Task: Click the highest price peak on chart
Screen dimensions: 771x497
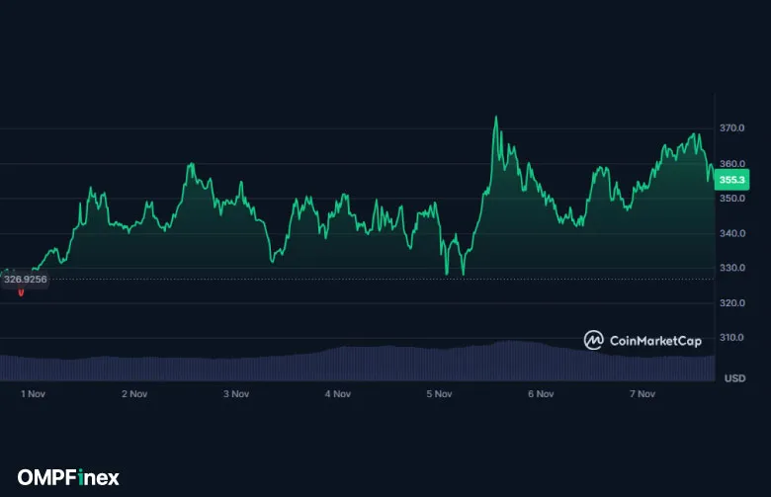Action: [496, 118]
